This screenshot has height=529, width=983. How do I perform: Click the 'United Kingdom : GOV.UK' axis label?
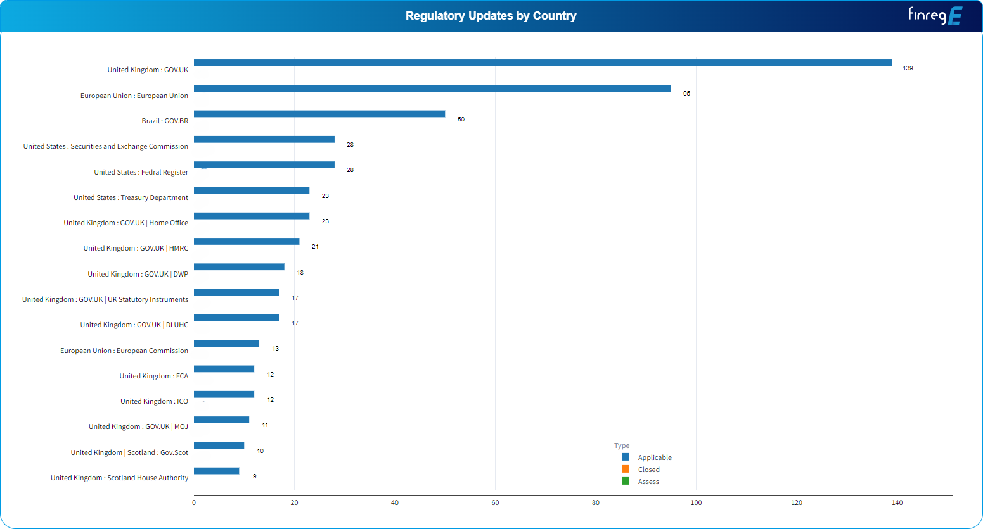tap(148, 70)
